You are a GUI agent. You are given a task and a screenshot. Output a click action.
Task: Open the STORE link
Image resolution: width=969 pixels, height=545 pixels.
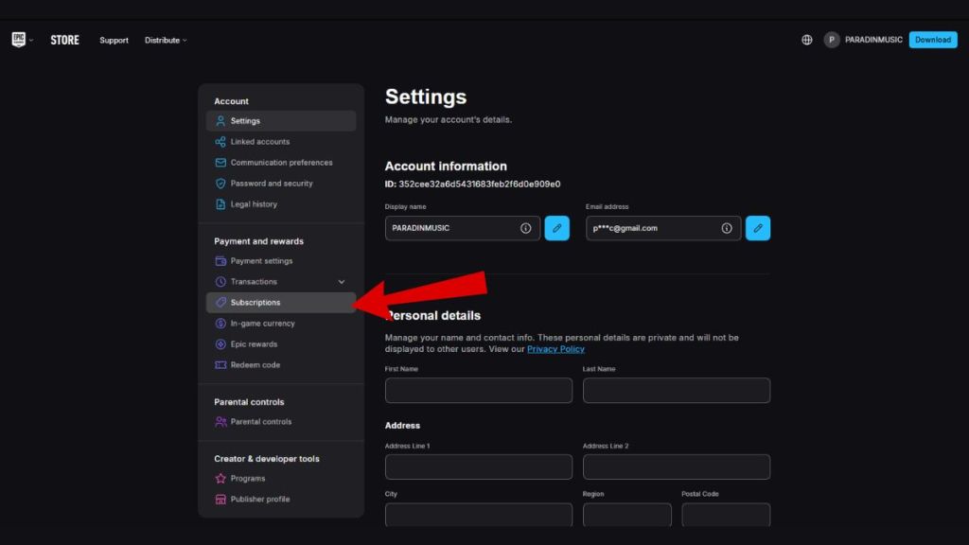pyautogui.click(x=65, y=40)
